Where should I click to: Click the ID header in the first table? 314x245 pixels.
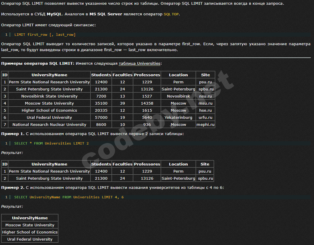(x=5, y=75)
